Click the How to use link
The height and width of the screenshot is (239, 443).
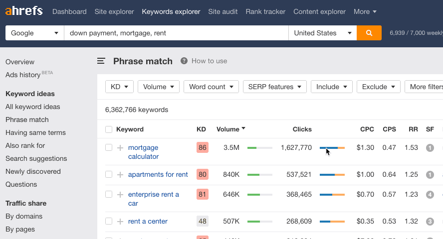click(x=210, y=61)
